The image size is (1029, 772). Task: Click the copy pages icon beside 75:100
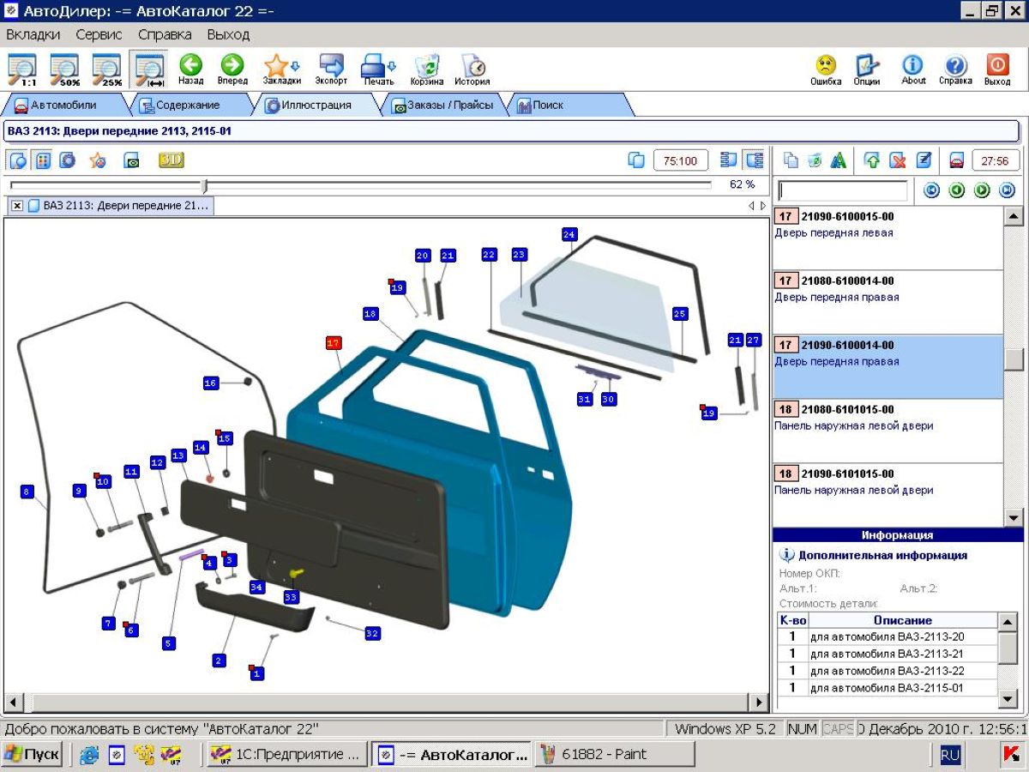click(x=636, y=160)
